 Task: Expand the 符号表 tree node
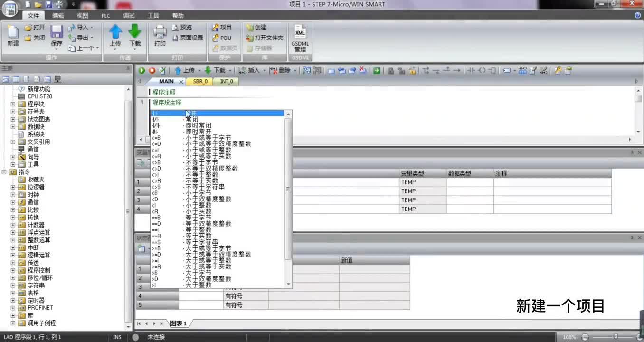pyautogui.click(x=13, y=112)
